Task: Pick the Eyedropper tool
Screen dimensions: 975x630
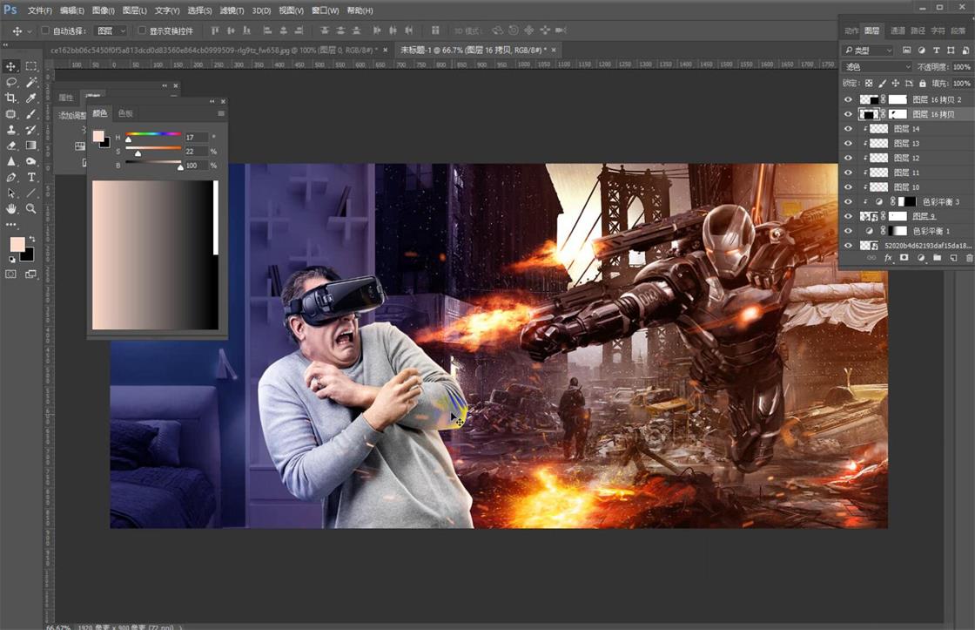Action: coord(31,98)
